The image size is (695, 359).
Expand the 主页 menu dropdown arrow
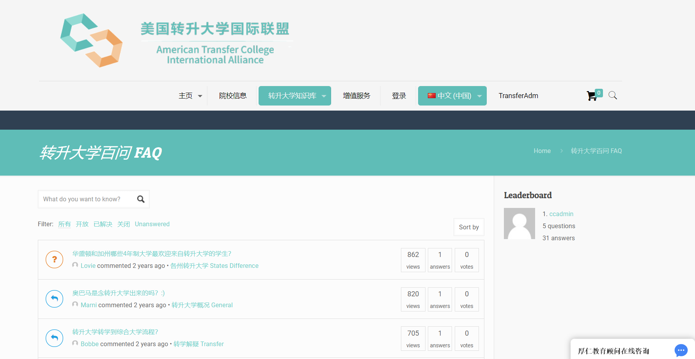point(200,96)
